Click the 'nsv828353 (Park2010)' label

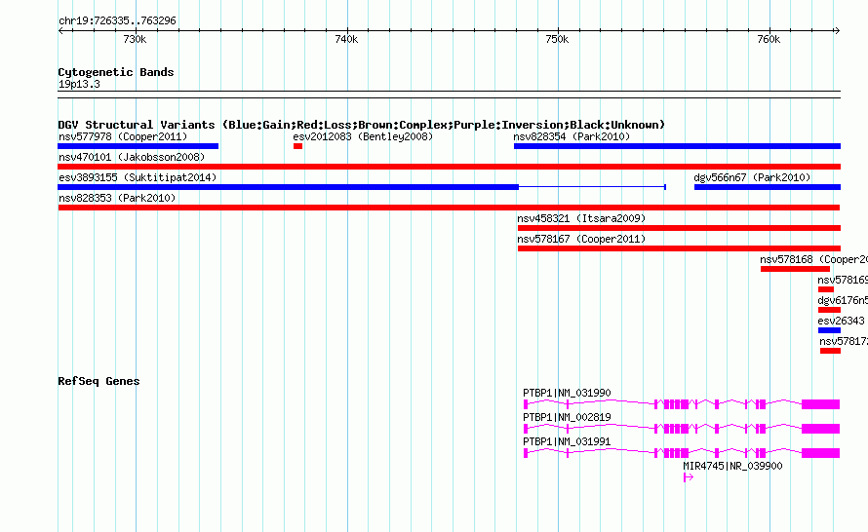tap(117, 198)
